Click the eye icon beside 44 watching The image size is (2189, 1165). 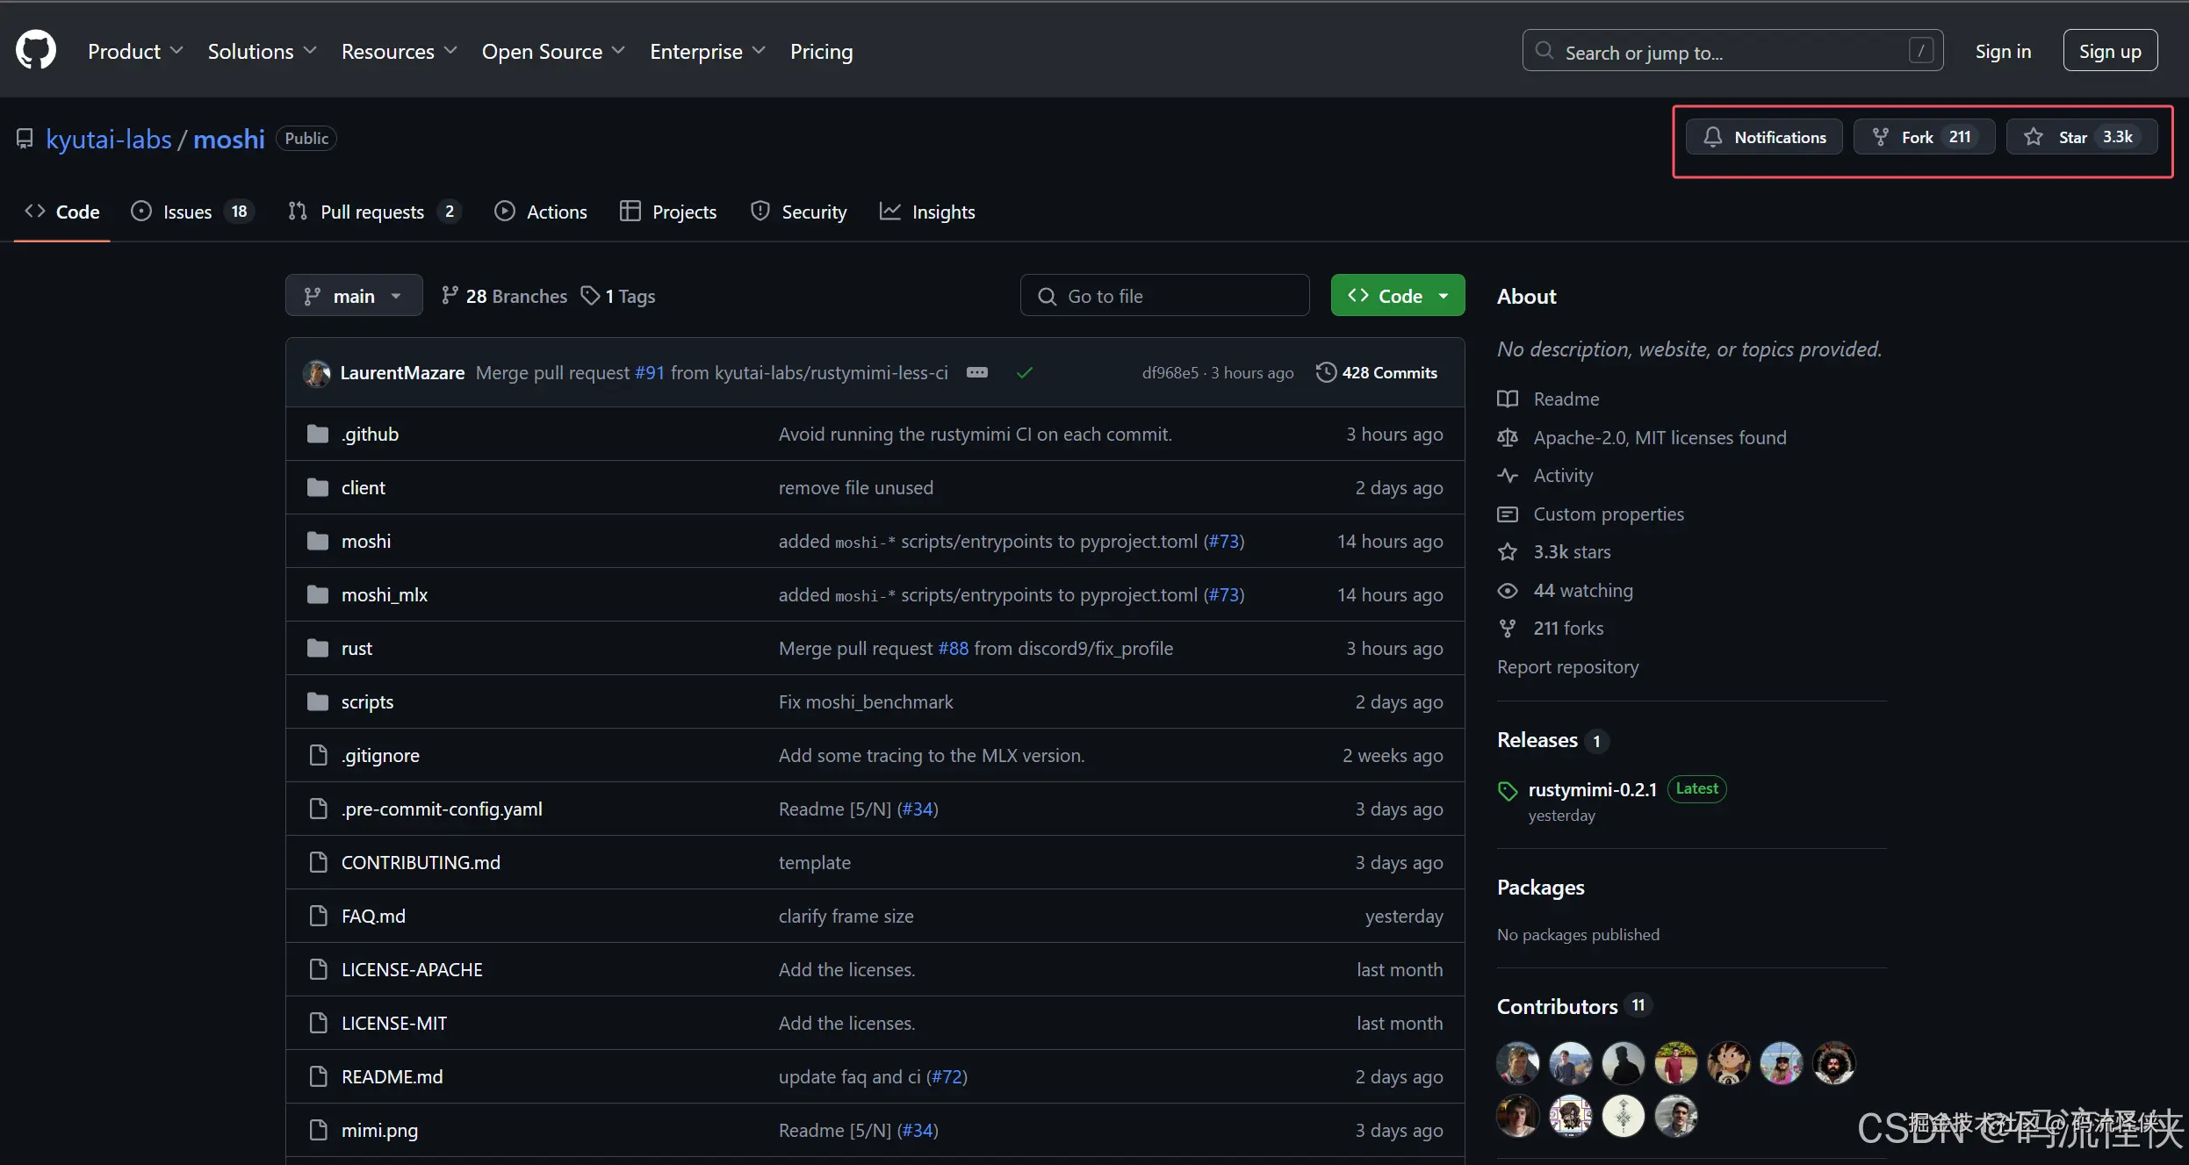pos(1508,590)
